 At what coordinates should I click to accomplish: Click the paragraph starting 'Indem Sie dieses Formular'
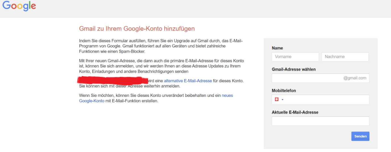[x=161, y=46]
